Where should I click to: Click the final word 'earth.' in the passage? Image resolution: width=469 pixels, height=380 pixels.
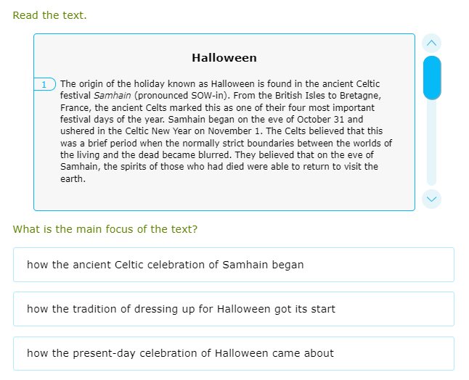(73, 178)
